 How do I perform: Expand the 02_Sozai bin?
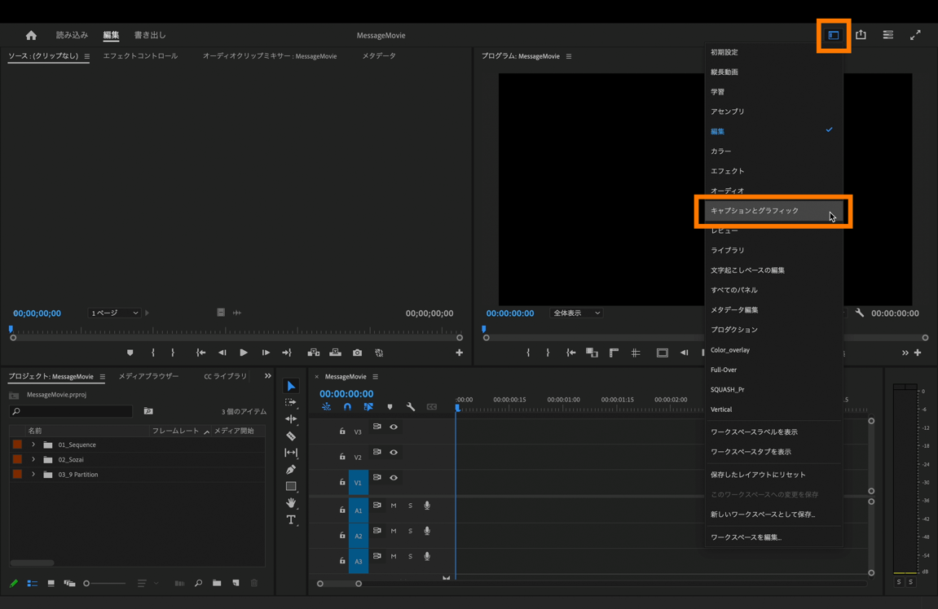(x=33, y=459)
